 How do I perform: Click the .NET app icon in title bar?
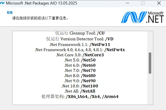[2, 3]
